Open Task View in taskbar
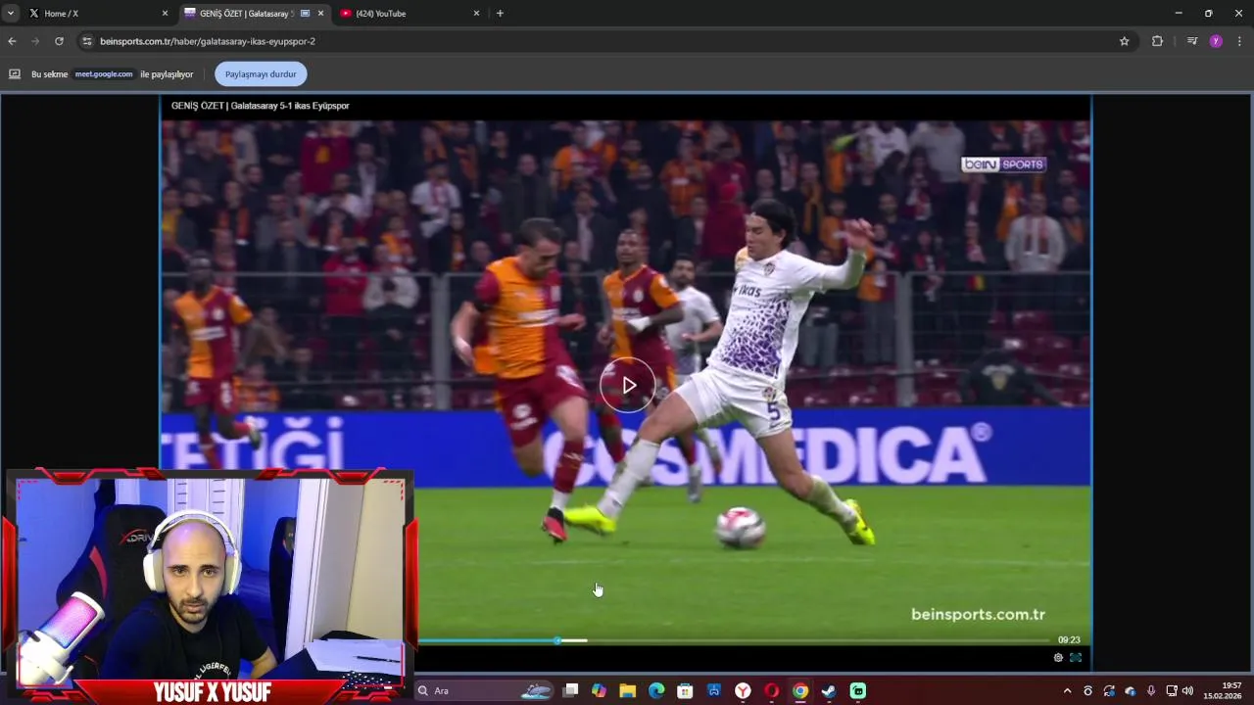Screen dimensions: 1254x705 [571, 690]
